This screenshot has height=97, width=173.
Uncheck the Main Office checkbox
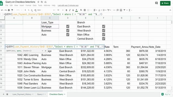click(104, 34)
